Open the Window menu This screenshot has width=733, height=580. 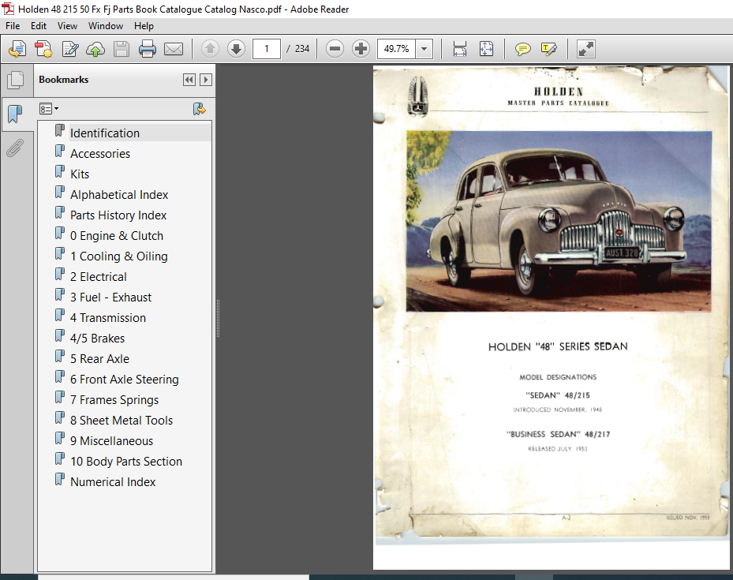pyautogui.click(x=106, y=26)
